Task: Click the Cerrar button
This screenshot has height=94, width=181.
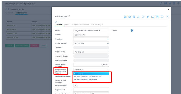Action: click(x=43, y=46)
